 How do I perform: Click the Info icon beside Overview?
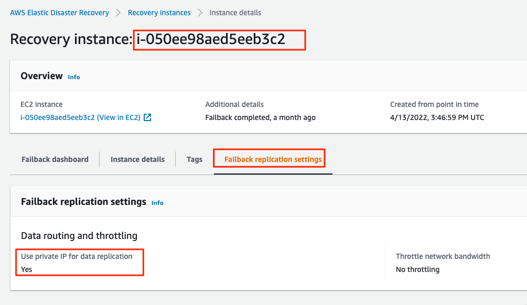(x=74, y=77)
